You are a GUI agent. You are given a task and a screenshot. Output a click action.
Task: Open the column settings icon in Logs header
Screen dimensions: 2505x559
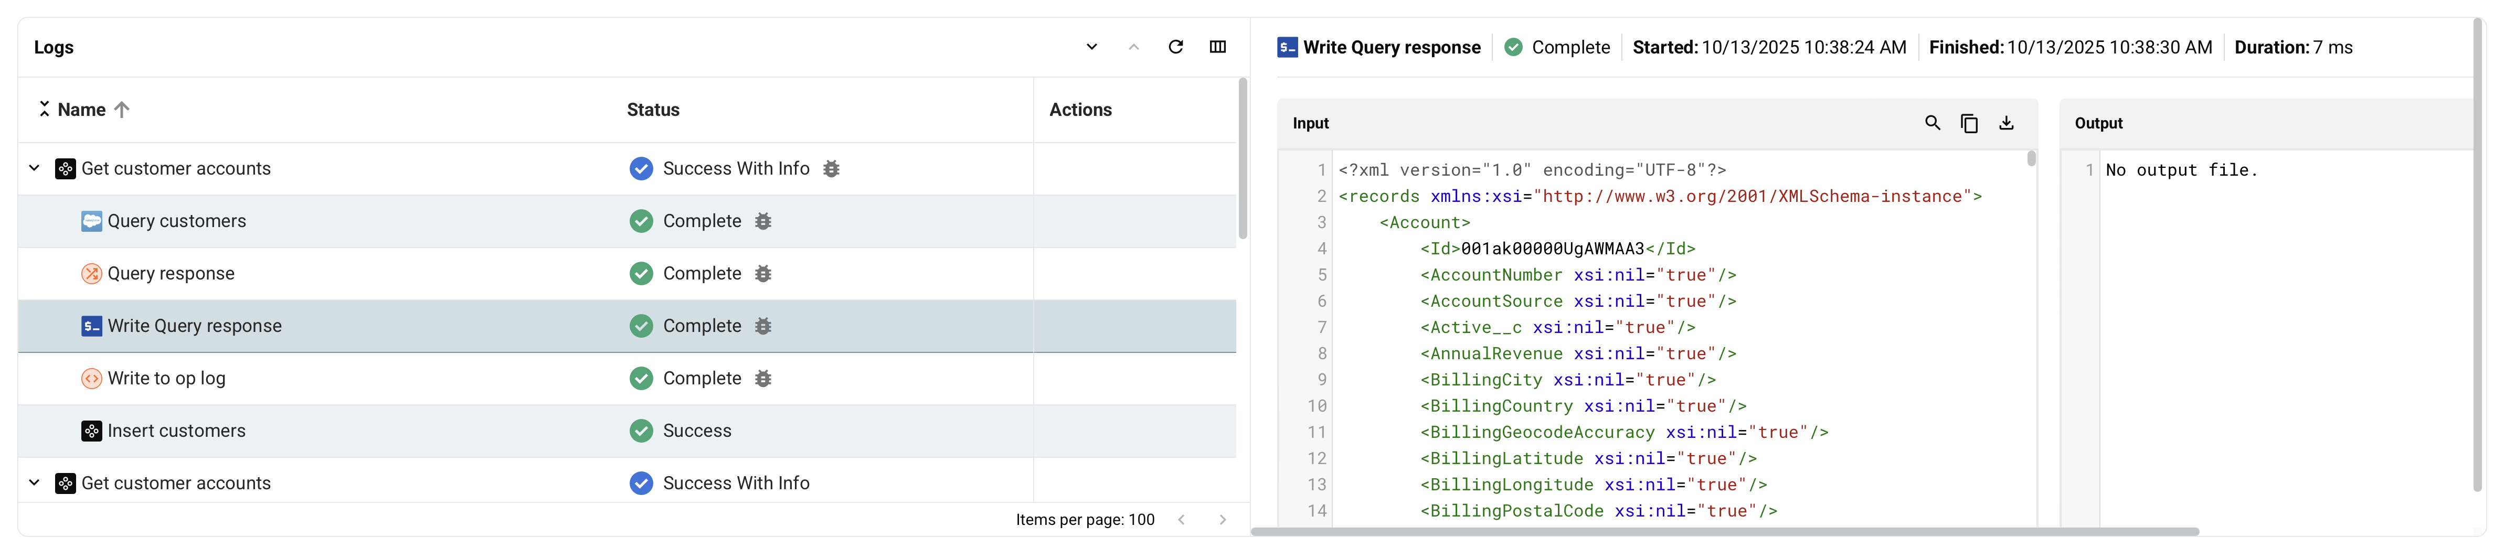coord(1217,47)
